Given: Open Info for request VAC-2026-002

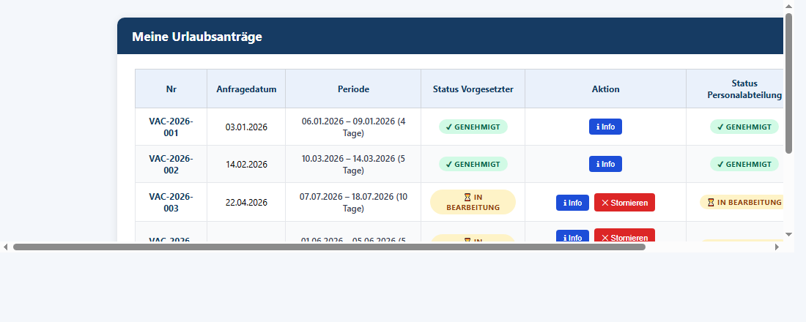Looking at the screenshot, I should (x=605, y=165).
